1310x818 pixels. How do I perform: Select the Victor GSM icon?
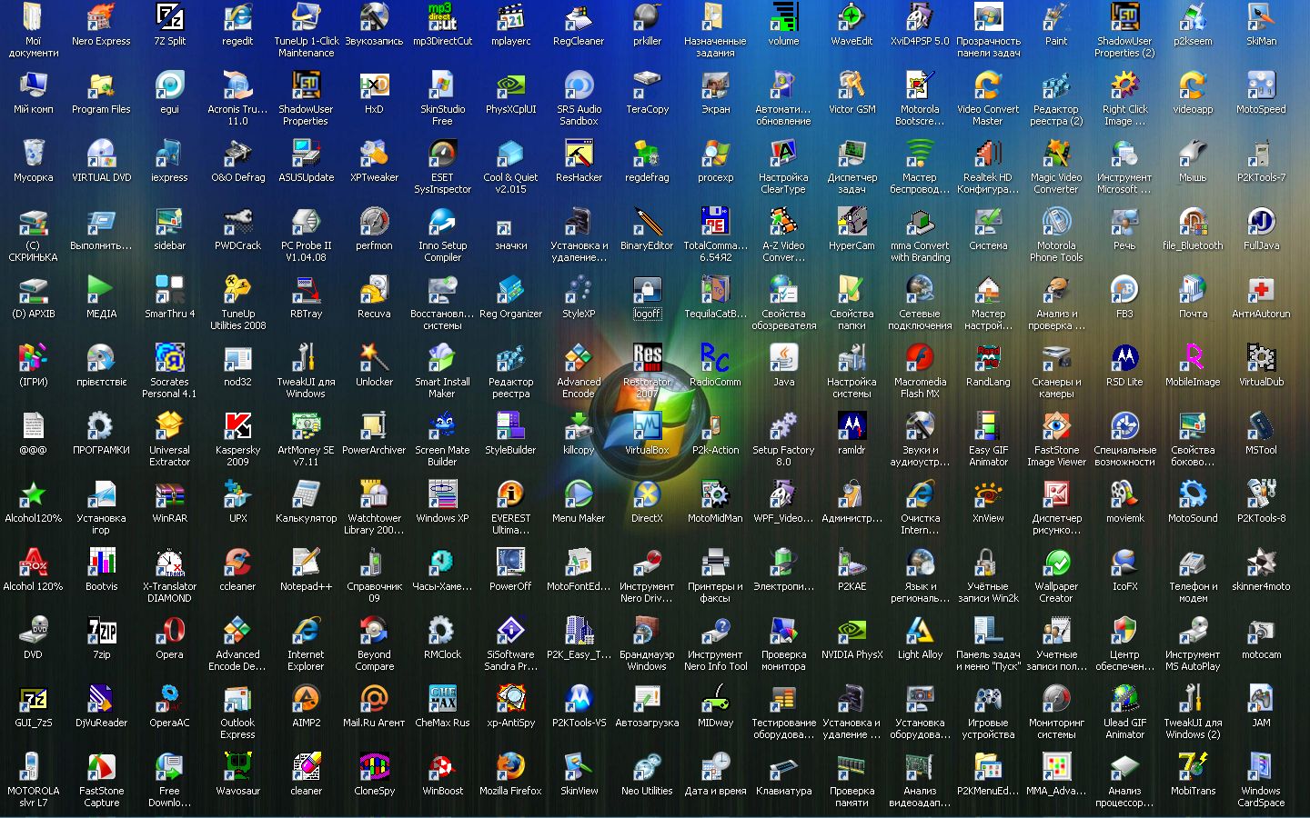point(851,85)
